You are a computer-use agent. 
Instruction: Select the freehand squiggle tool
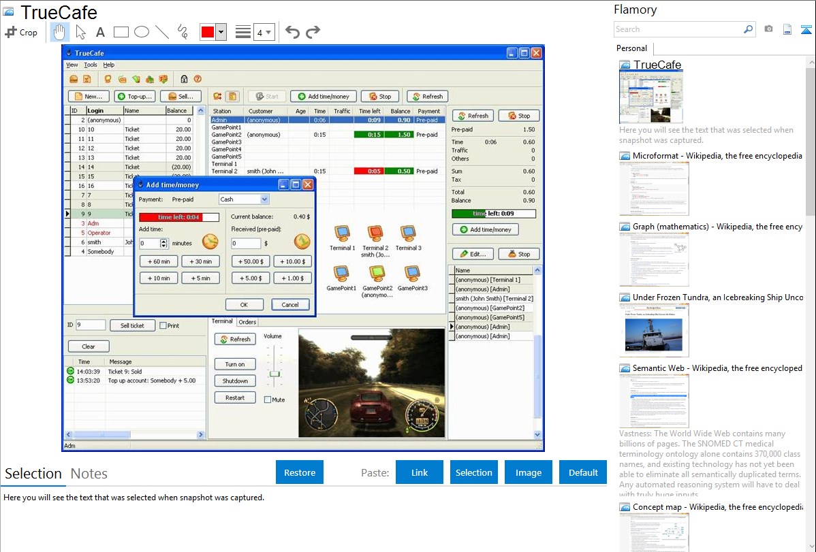(182, 32)
